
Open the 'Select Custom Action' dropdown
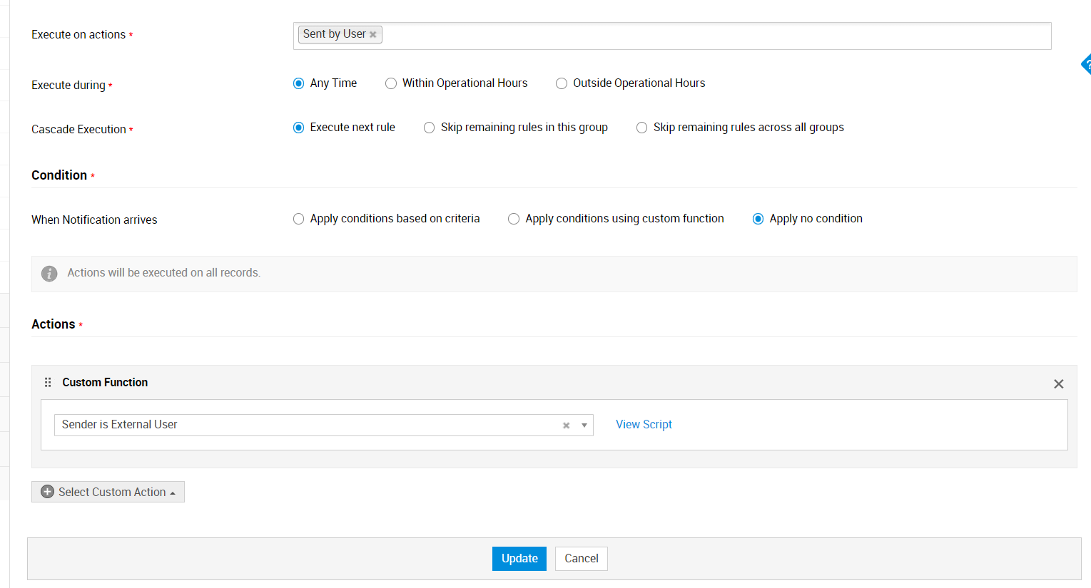112,492
